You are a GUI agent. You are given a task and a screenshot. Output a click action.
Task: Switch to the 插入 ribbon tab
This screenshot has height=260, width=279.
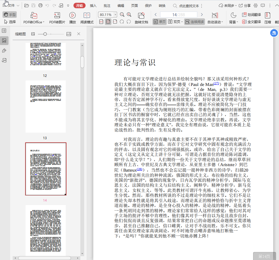pyautogui.click(x=93, y=5)
